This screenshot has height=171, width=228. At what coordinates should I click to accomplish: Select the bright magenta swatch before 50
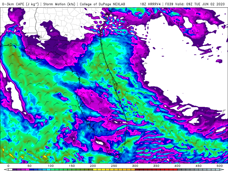[x=27, y=170]
